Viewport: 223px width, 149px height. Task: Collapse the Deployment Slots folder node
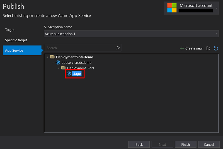[x=58, y=68]
